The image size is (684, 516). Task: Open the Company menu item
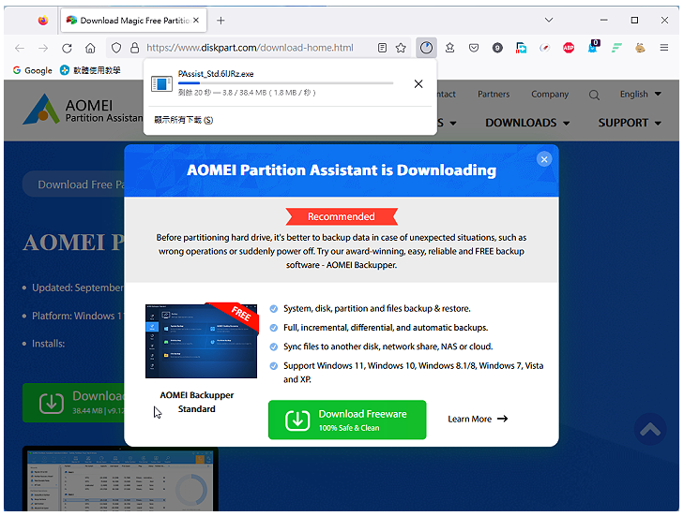(x=550, y=94)
